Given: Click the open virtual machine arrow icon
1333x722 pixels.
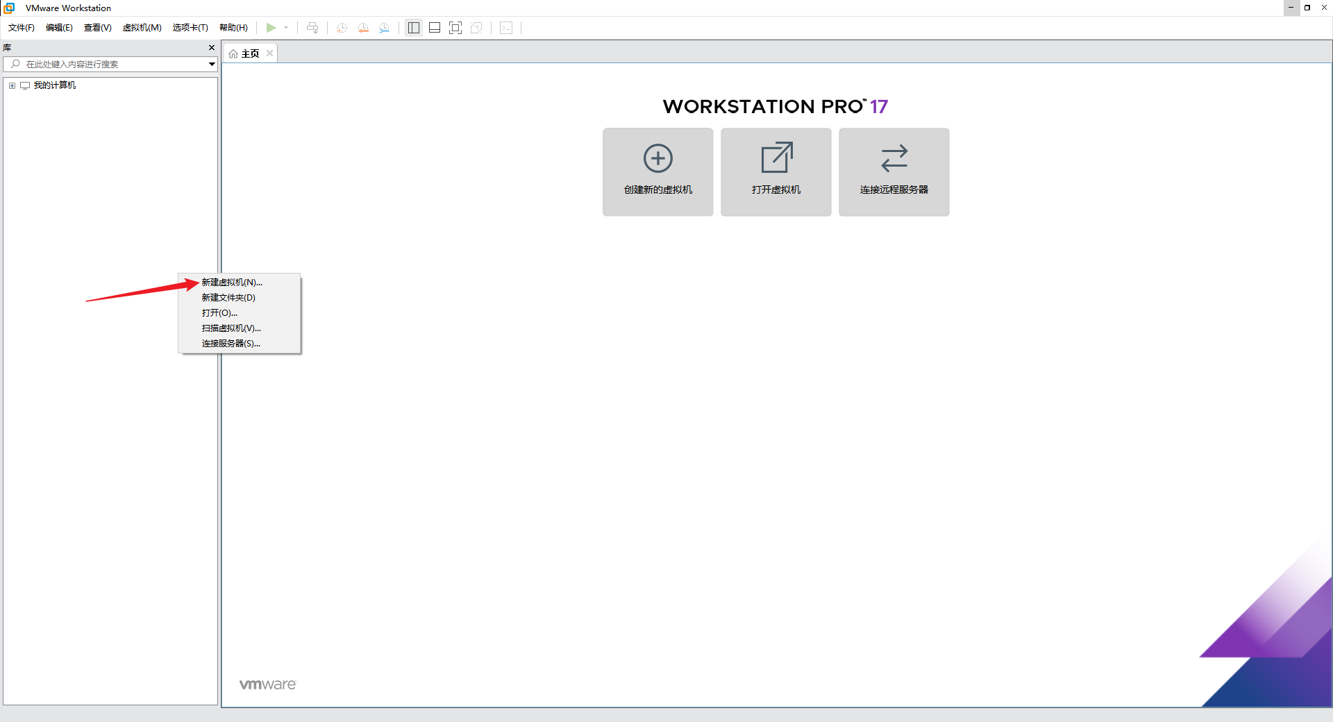Looking at the screenshot, I should tap(777, 158).
